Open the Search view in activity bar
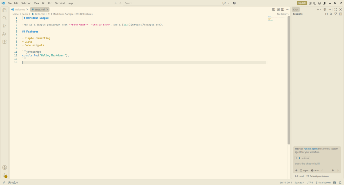Image resolution: width=344 pixels, height=185 pixels. 4,18
